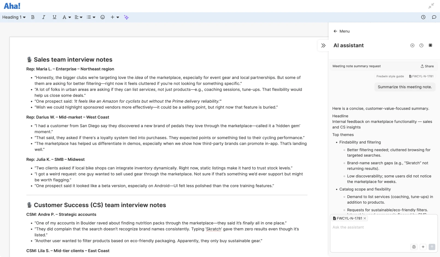
Task: Click the Aha! logo
Action: click(x=11, y=6)
